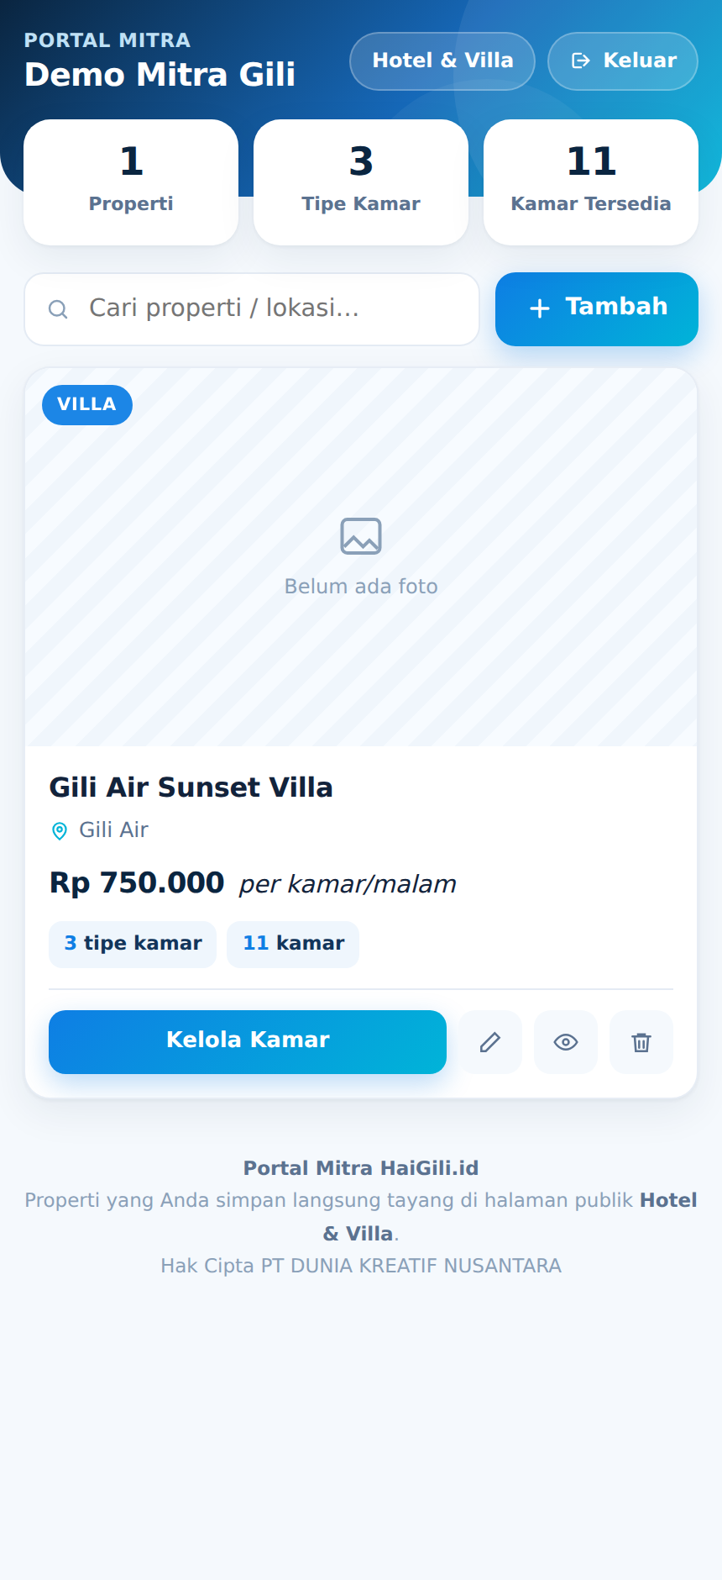The image size is (722, 1580).
Task: Click the Kelola Kamar button
Action: [x=248, y=1042]
